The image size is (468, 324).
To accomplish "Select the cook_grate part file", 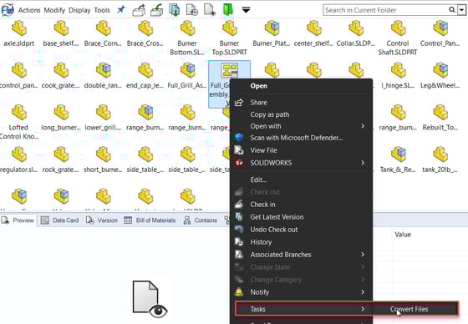I will click(61, 76).
